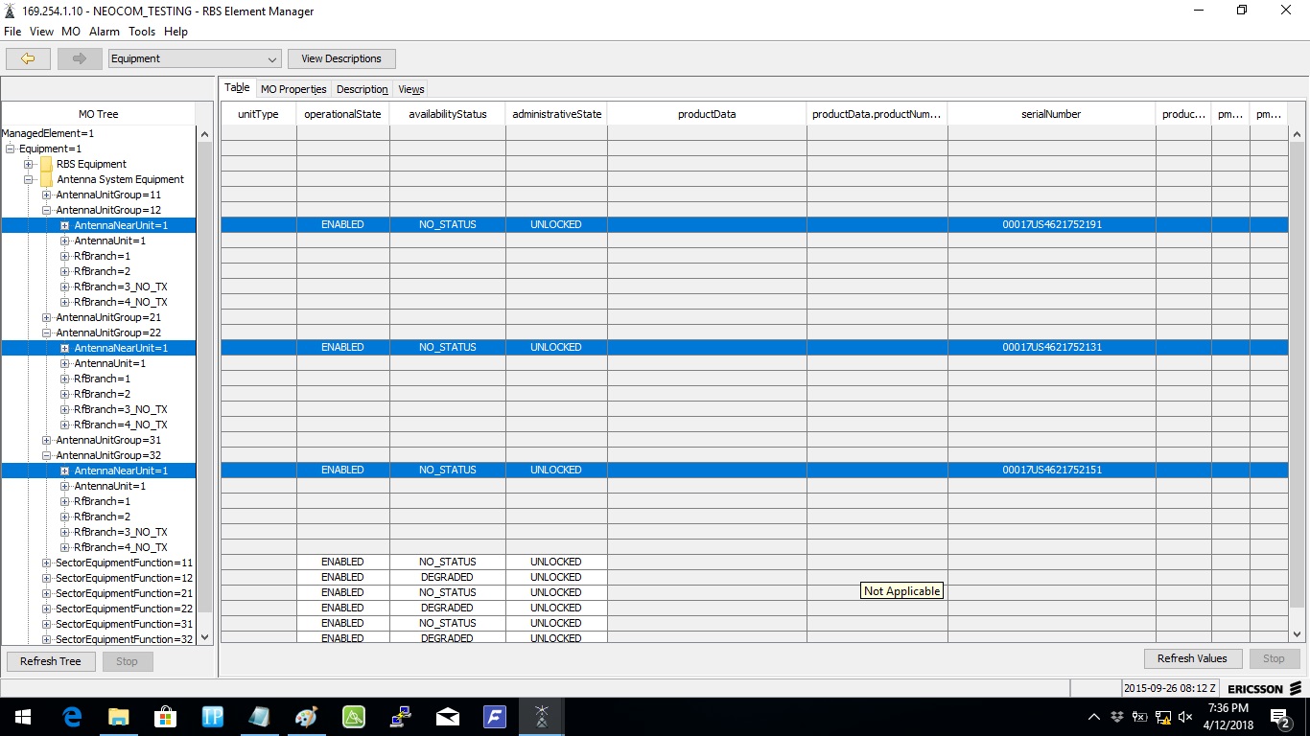Image resolution: width=1310 pixels, height=736 pixels.
Task: Click the RBS Equipment folder icon
Action: 46,164
